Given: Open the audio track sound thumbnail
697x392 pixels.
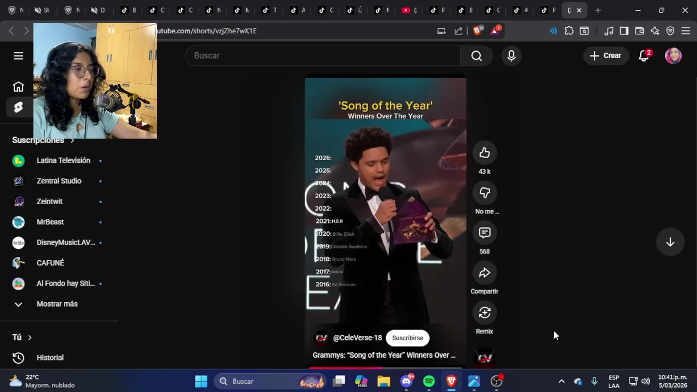Looking at the screenshot, I should click(485, 357).
